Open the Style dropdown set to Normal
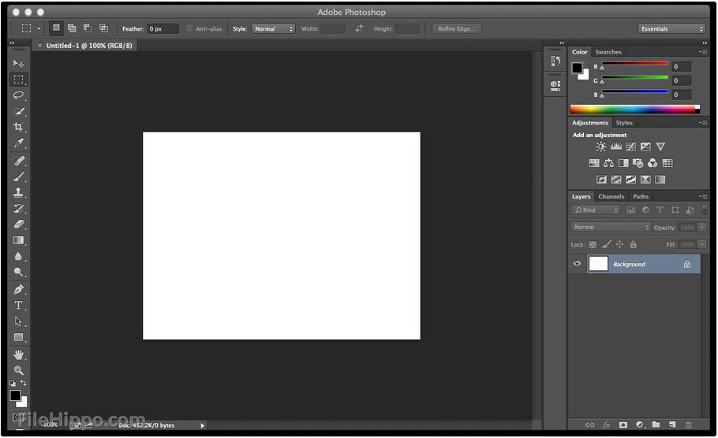 pos(273,28)
